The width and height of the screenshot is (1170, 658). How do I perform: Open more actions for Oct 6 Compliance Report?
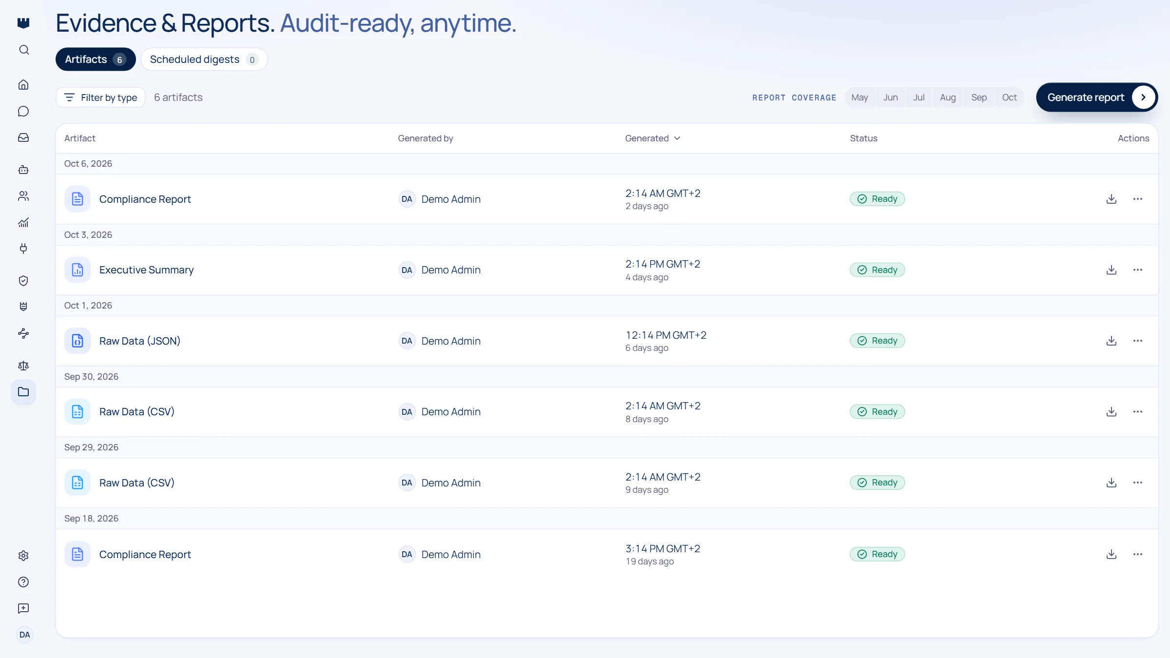coord(1138,199)
